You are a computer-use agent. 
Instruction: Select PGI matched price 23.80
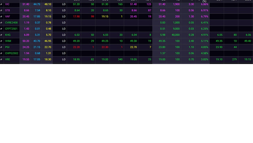click(x=162, y=47)
